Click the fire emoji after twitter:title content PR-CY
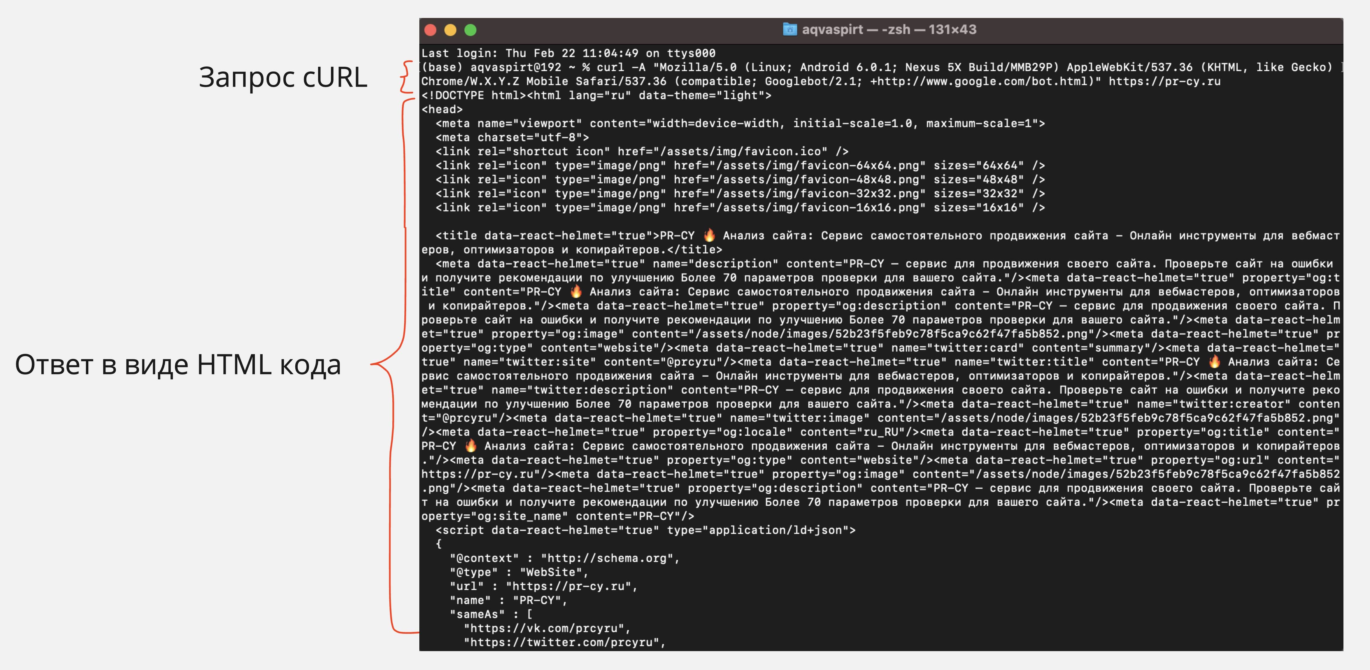The height and width of the screenshot is (670, 1370). click(1214, 362)
